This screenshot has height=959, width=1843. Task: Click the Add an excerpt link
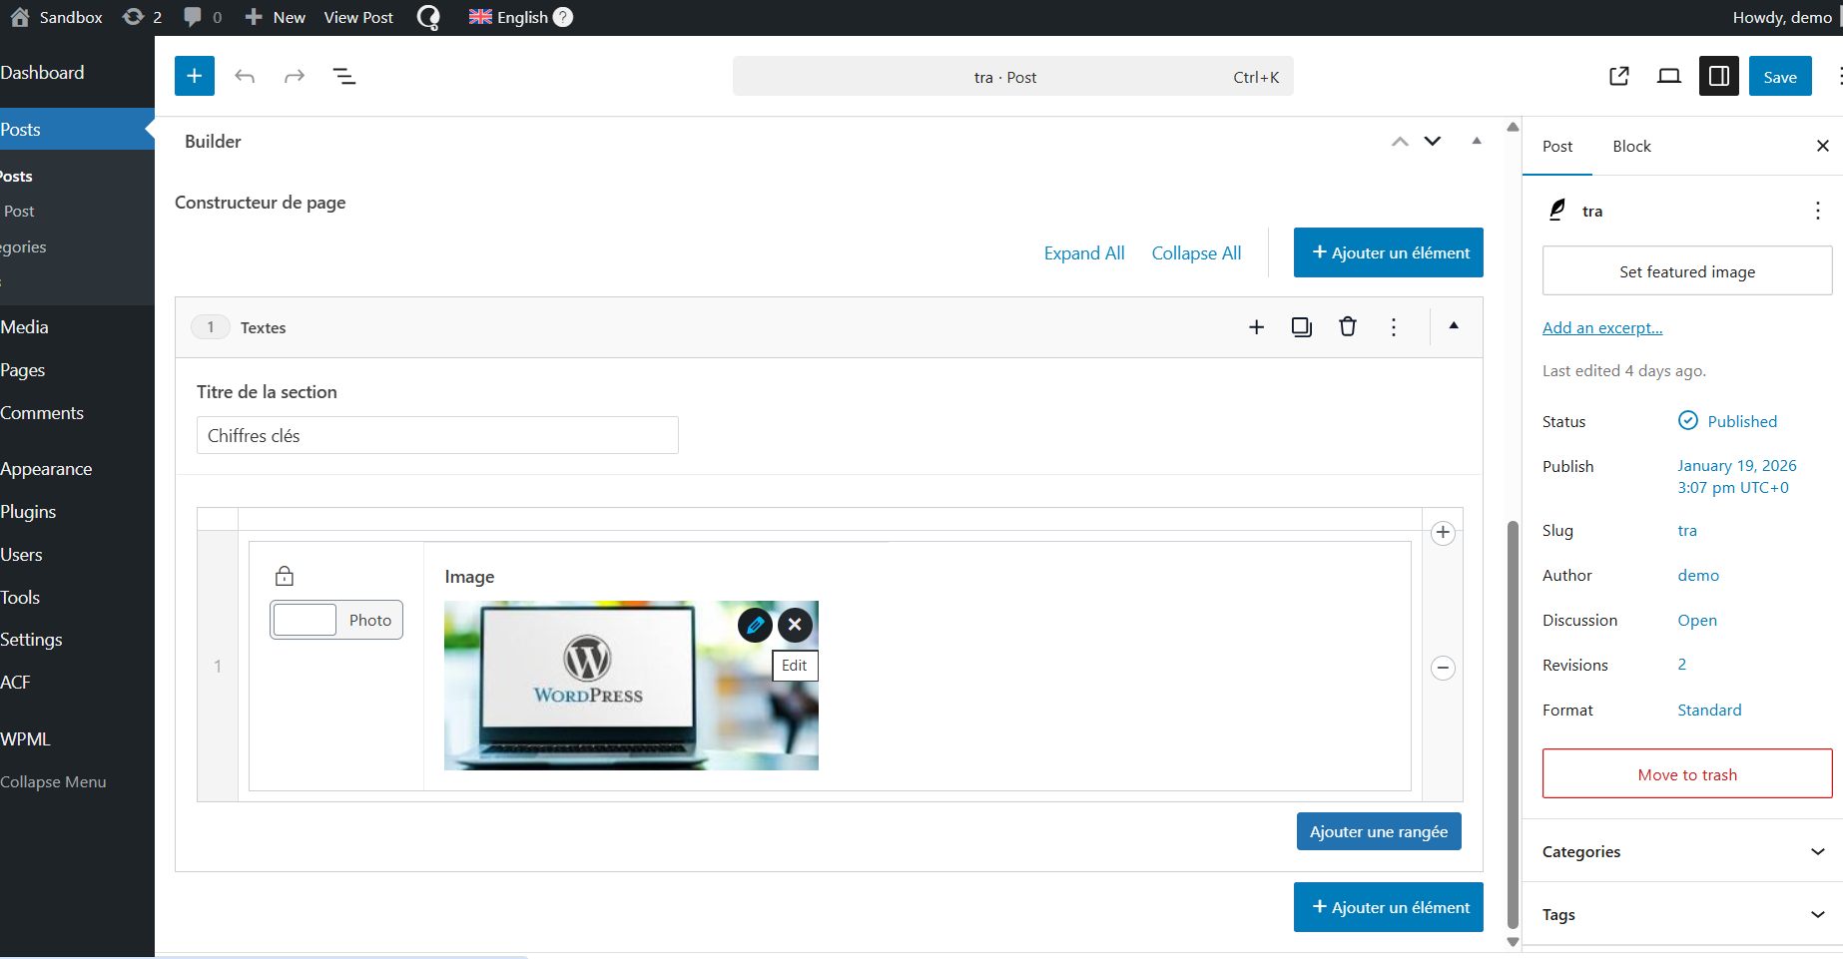[1601, 328]
